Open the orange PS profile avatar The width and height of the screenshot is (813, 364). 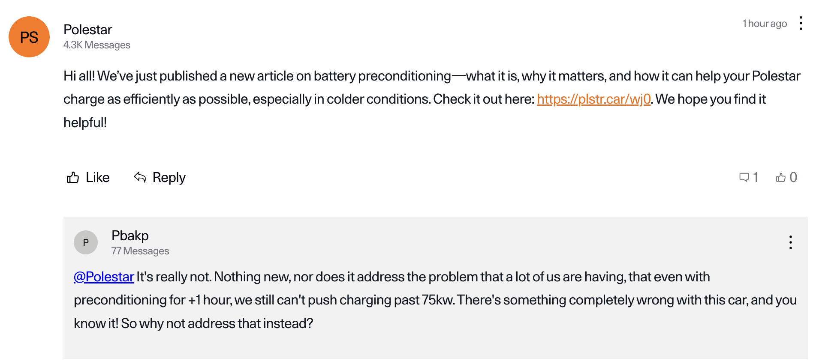pos(29,37)
